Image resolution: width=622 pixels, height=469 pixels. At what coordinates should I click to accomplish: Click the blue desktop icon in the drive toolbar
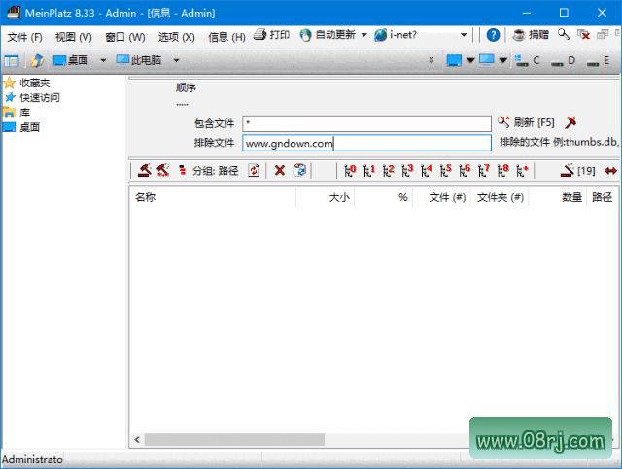tap(454, 60)
